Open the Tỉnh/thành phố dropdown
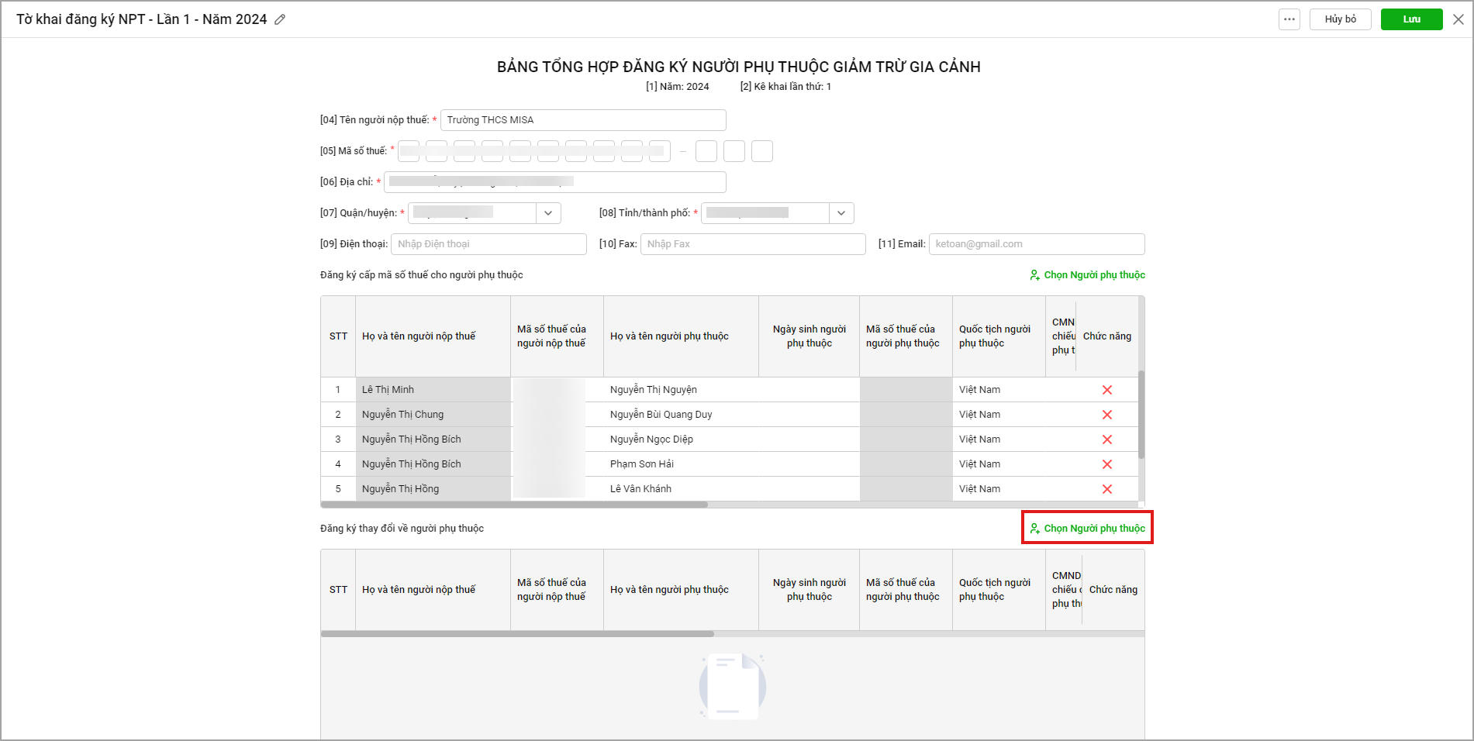The height and width of the screenshot is (741, 1474). (841, 213)
